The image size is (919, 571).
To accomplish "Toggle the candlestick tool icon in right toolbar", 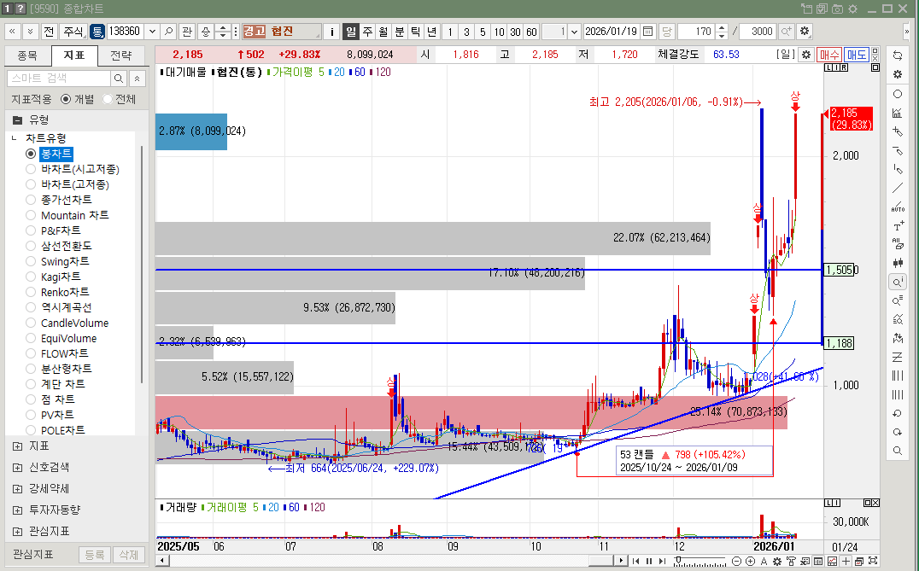I will [898, 263].
